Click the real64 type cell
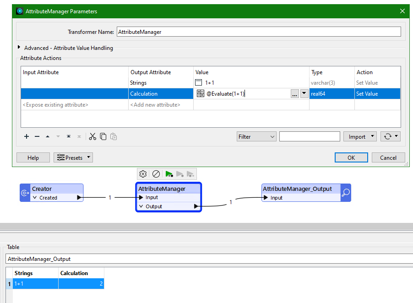This screenshot has width=413, height=303. click(331, 94)
